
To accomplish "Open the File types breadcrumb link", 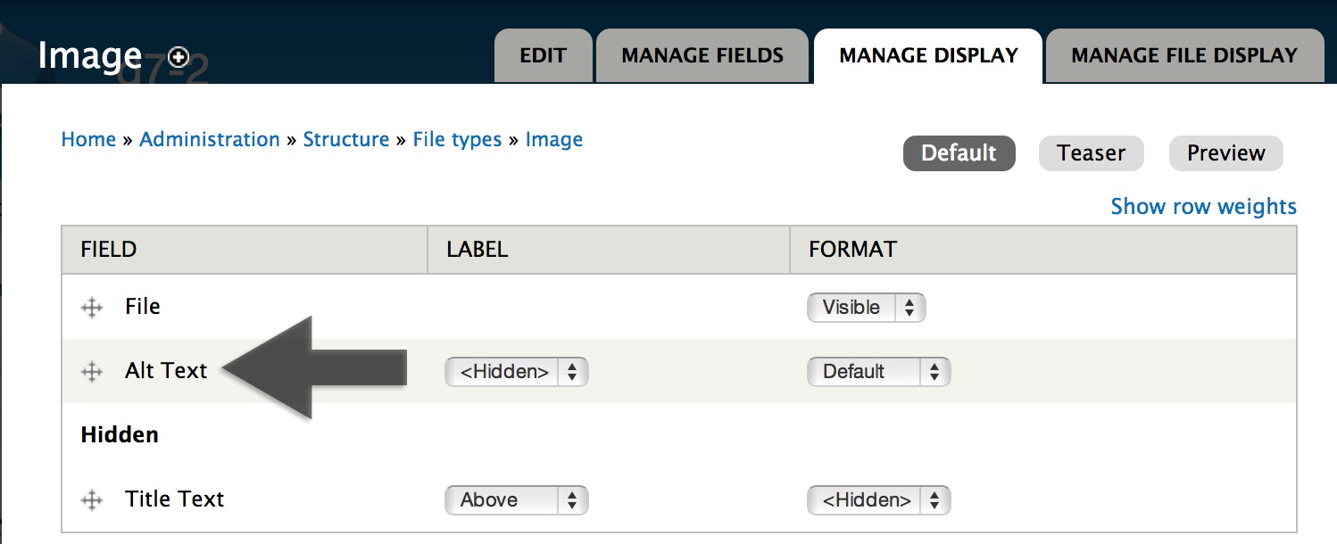I will [x=457, y=140].
